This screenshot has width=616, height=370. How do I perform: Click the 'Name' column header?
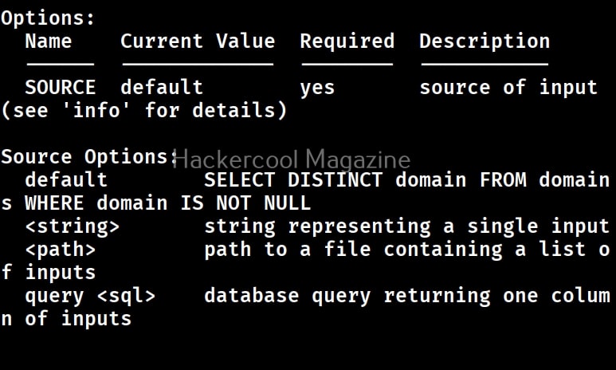point(49,41)
